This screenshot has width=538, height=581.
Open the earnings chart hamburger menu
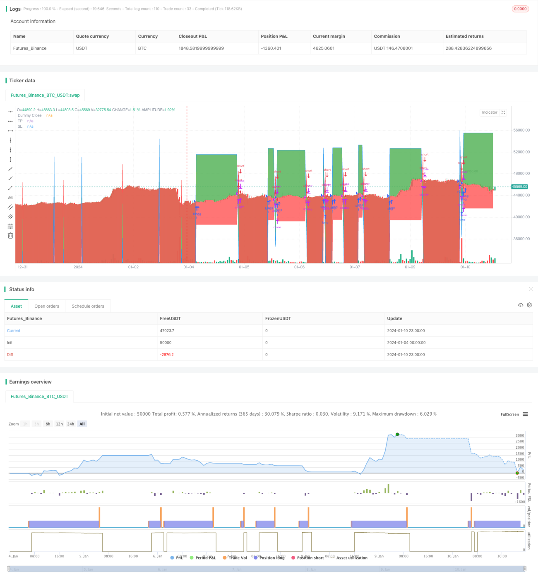click(525, 414)
